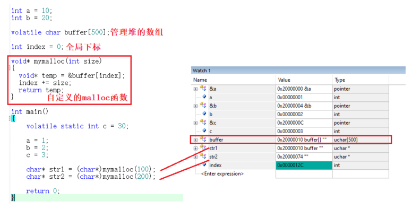Expand the str1 pointer watch entry
412x209 pixels.
pyautogui.click(x=195, y=149)
